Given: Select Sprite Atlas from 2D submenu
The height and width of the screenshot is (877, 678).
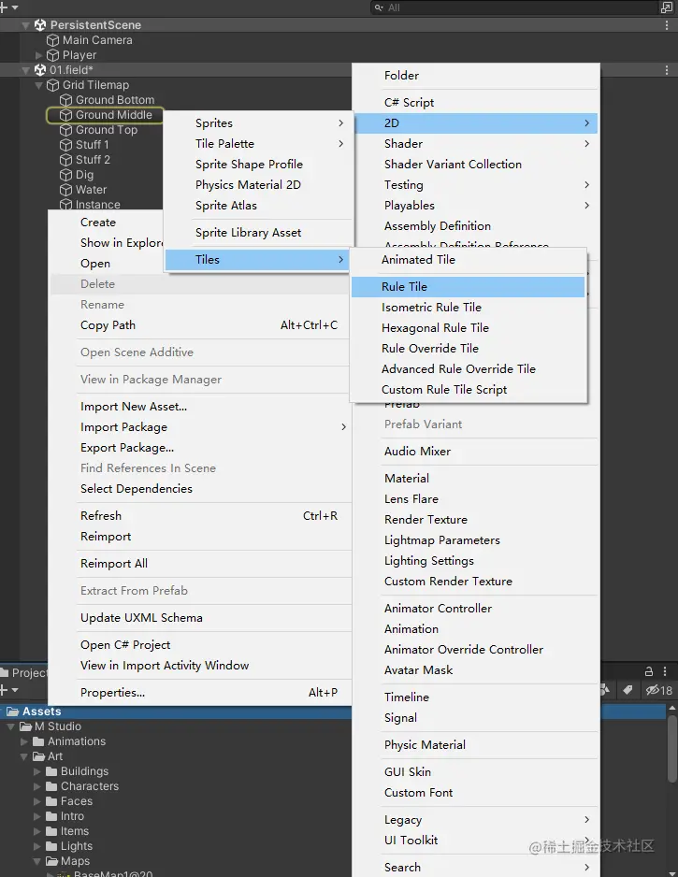Looking at the screenshot, I should click(258, 206).
